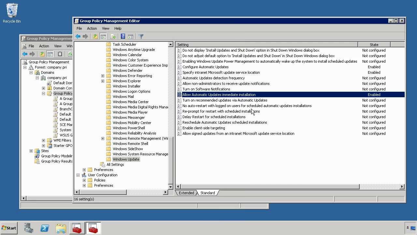Expand Preferences under User Configuration
Viewport: 417px width, 235px height.
click(84, 185)
